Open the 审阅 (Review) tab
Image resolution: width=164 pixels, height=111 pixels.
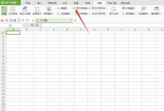coord(88,3)
